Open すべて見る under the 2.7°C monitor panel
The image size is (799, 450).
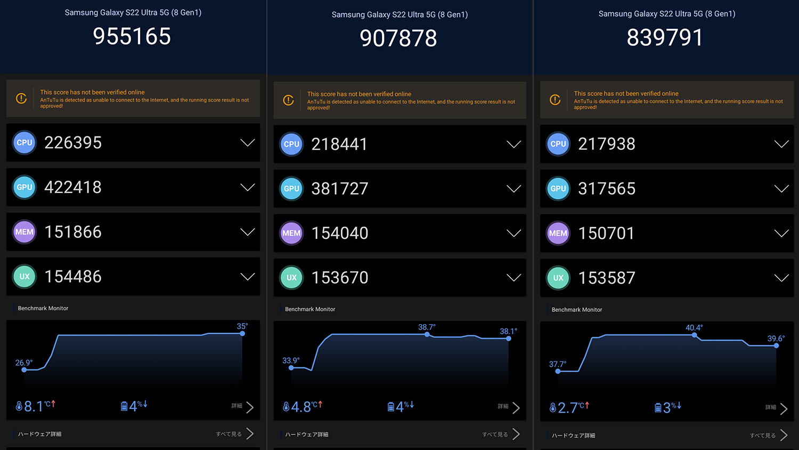click(768, 436)
